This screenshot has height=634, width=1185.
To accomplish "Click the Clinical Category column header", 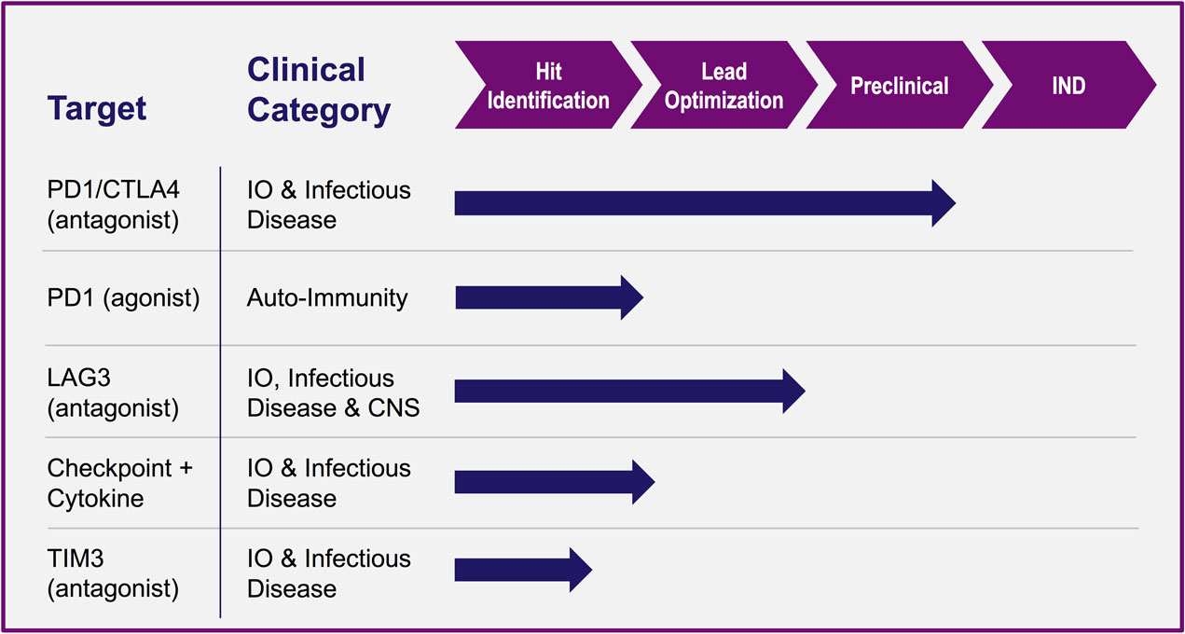I will pyautogui.click(x=319, y=90).
